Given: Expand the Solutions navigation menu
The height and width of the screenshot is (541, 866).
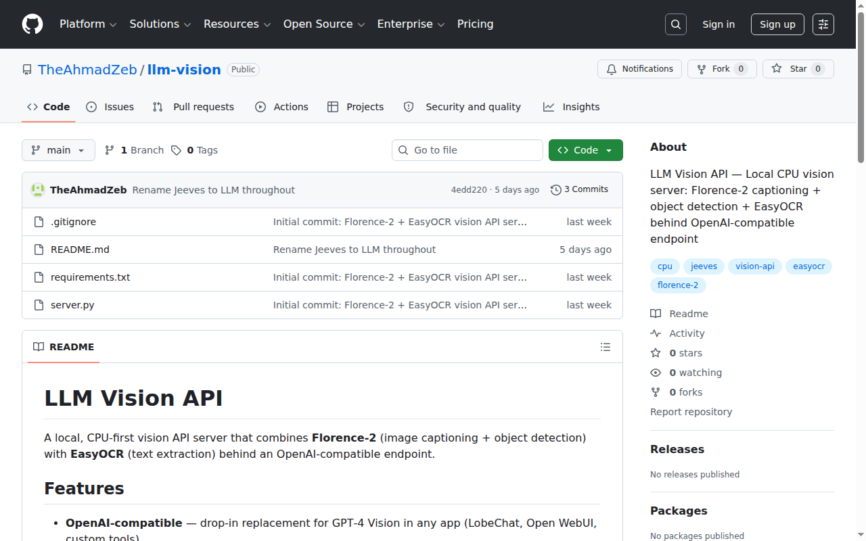Looking at the screenshot, I should 160,24.
